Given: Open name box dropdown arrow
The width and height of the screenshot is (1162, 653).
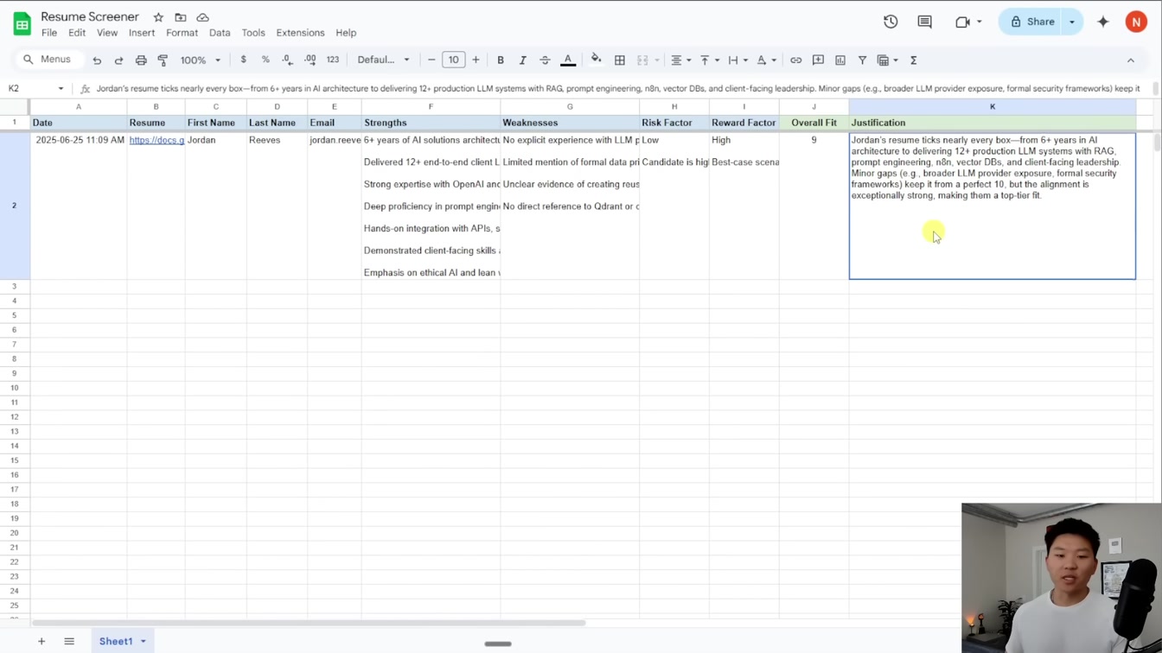Looking at the screenshot, I should [x=61, y=88].
